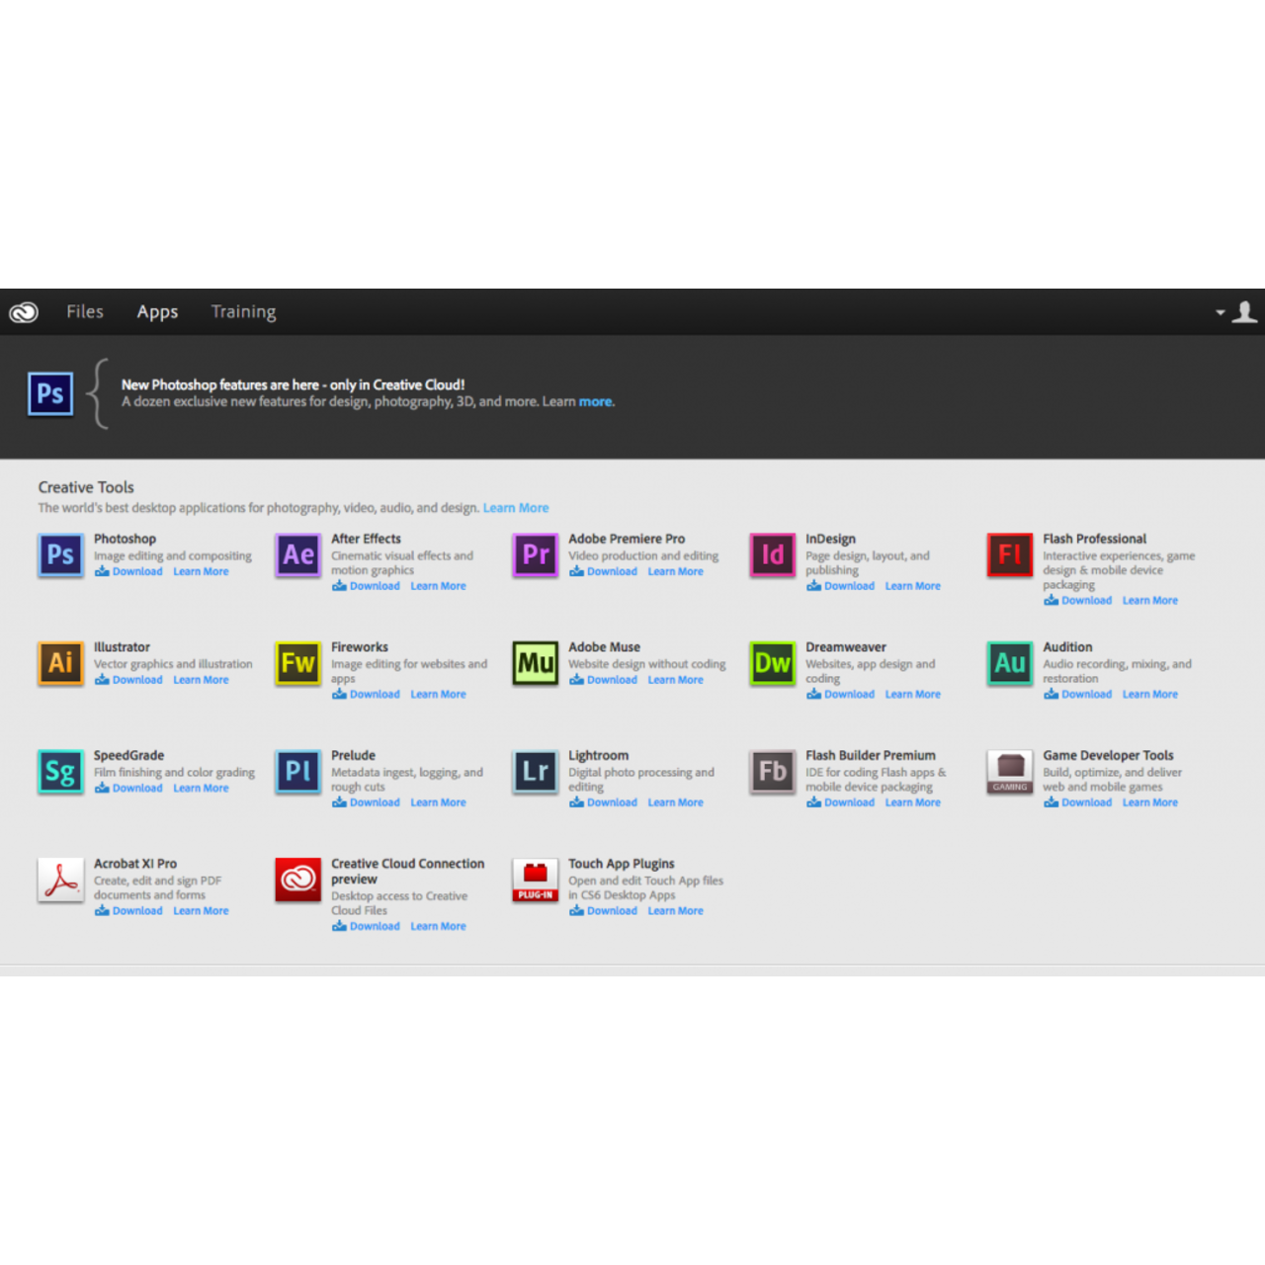Download InDesign

(840, 586)
